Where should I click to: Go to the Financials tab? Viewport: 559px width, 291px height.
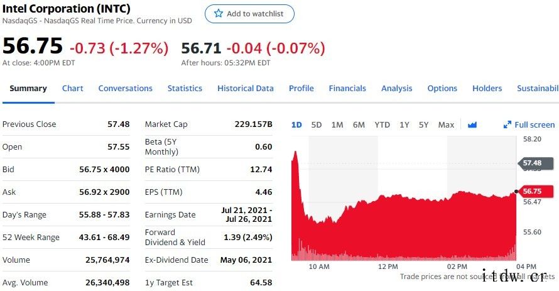click(x=347, y=89)
